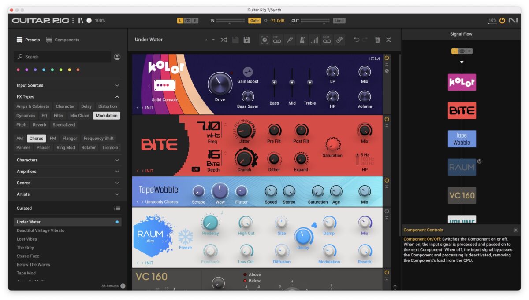
Task: Select the Delay FX type tag
Action: point(86,106)
